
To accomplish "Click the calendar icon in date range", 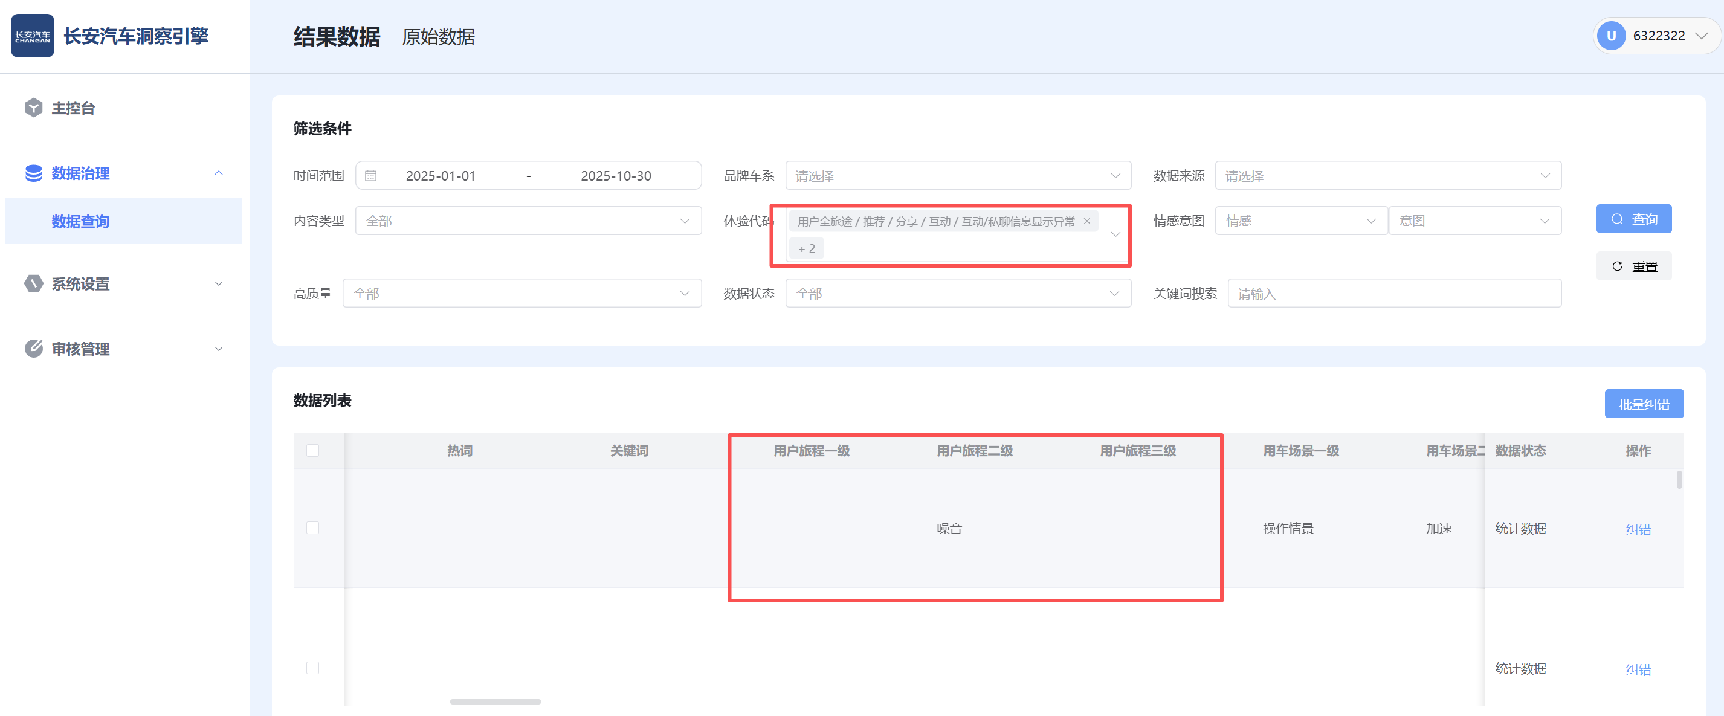I will 371,176.
